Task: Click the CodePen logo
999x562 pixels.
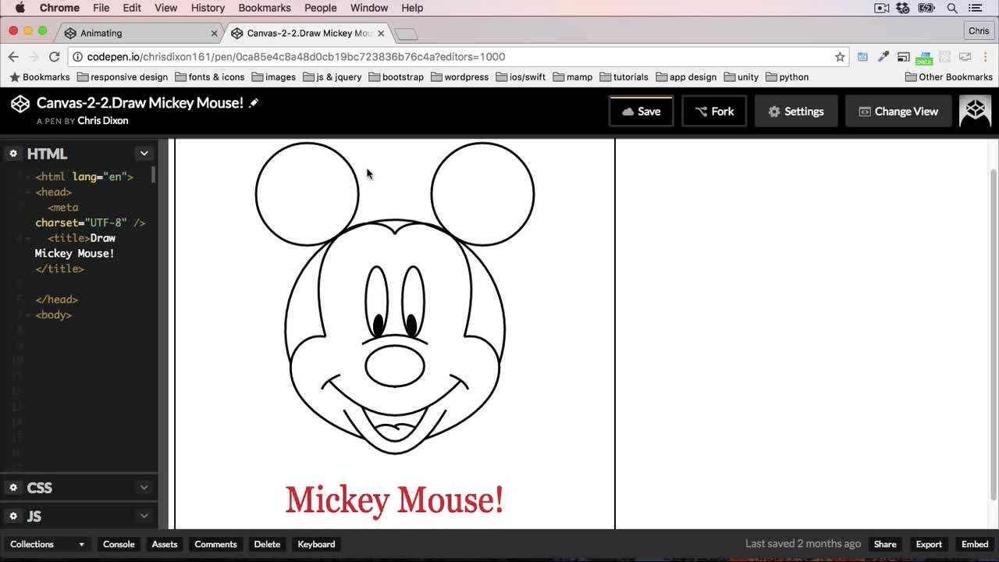Action: (20, 103)
